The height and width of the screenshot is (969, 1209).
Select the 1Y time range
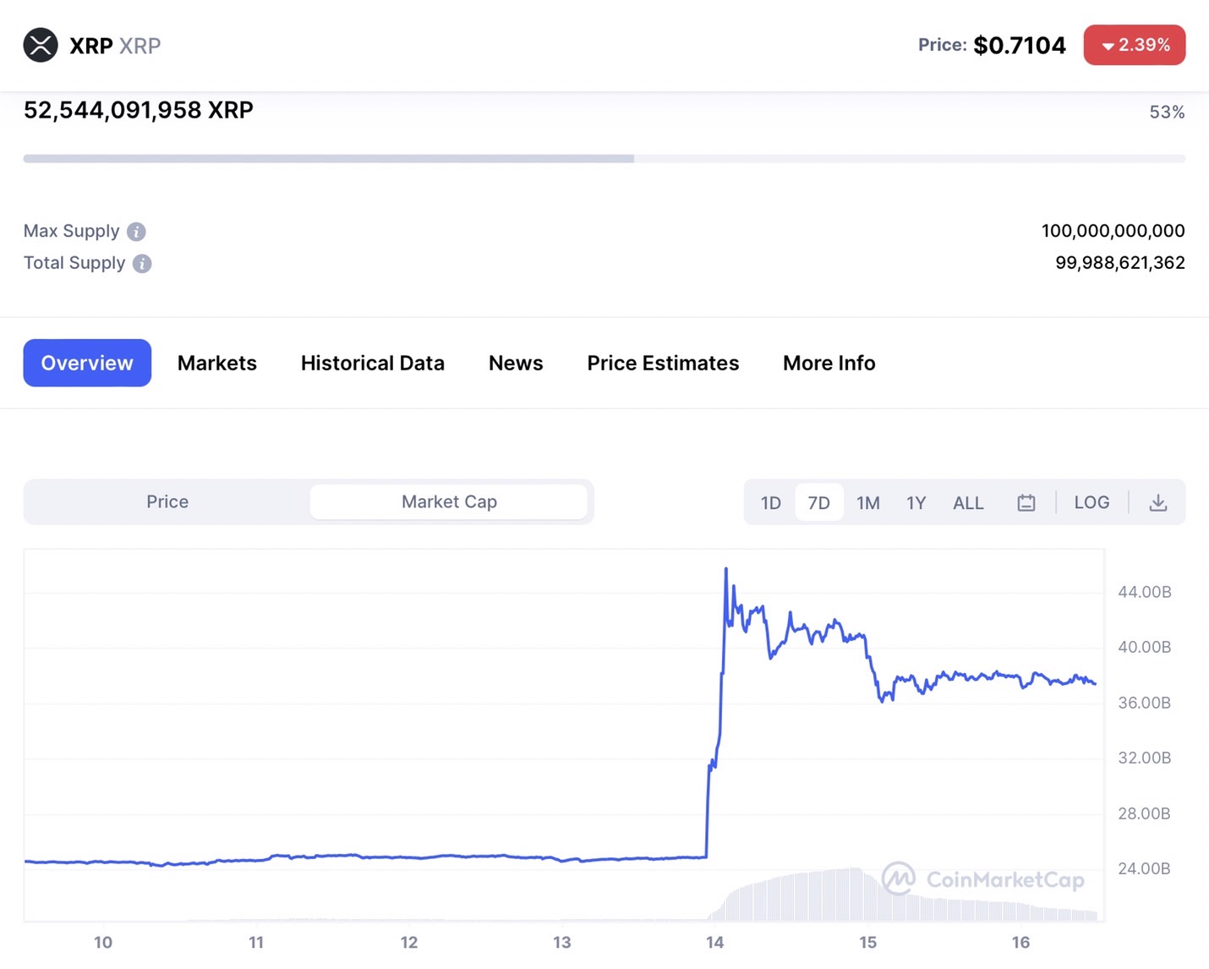coord(916,503)
